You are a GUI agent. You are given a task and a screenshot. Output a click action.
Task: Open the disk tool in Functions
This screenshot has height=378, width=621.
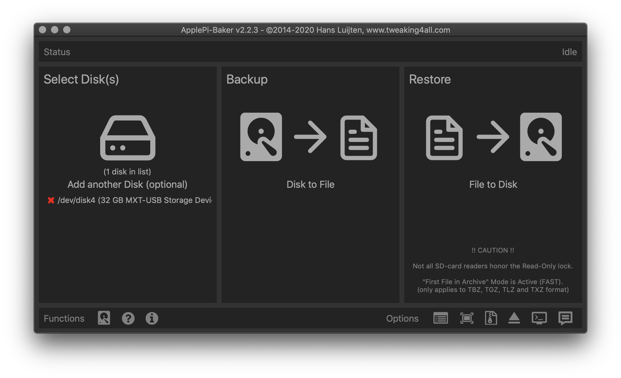tap(104, 318)
